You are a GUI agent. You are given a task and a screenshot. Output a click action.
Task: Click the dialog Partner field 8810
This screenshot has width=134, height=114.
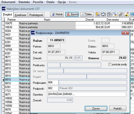(x=54, y=46)
